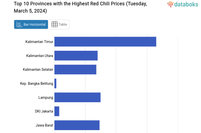Click the Kep. Bangka Belitung label
This screenshot has height=133, width=201.
click(37, 84)
